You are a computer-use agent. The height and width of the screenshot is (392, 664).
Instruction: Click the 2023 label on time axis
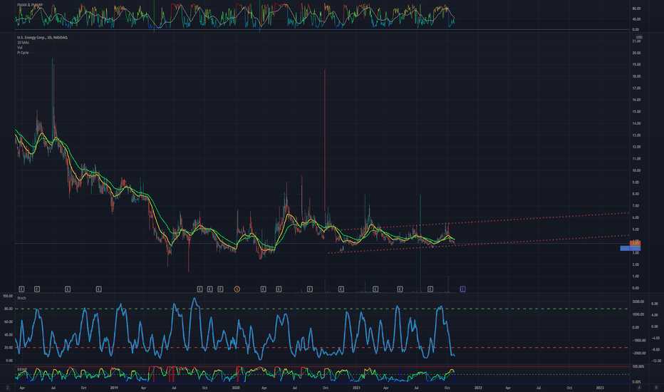coord(600,388)
